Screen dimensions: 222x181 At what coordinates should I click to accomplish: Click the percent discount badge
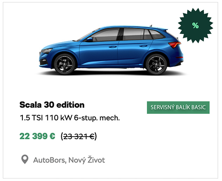click(x=195, y=26)
